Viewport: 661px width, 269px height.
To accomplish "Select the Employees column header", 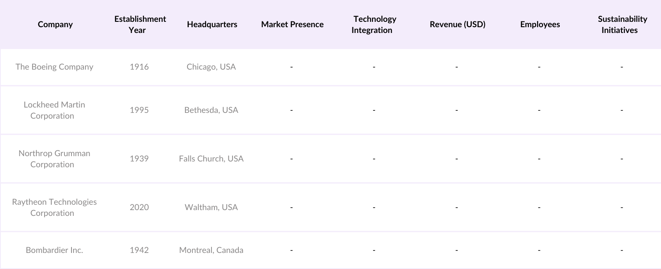I will [x=540, y=24].
